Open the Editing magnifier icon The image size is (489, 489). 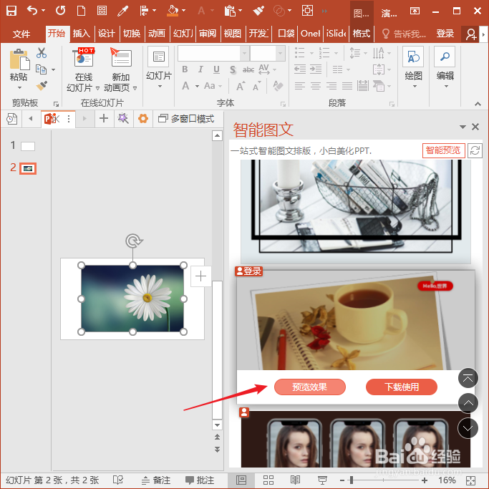click(445, 57)
